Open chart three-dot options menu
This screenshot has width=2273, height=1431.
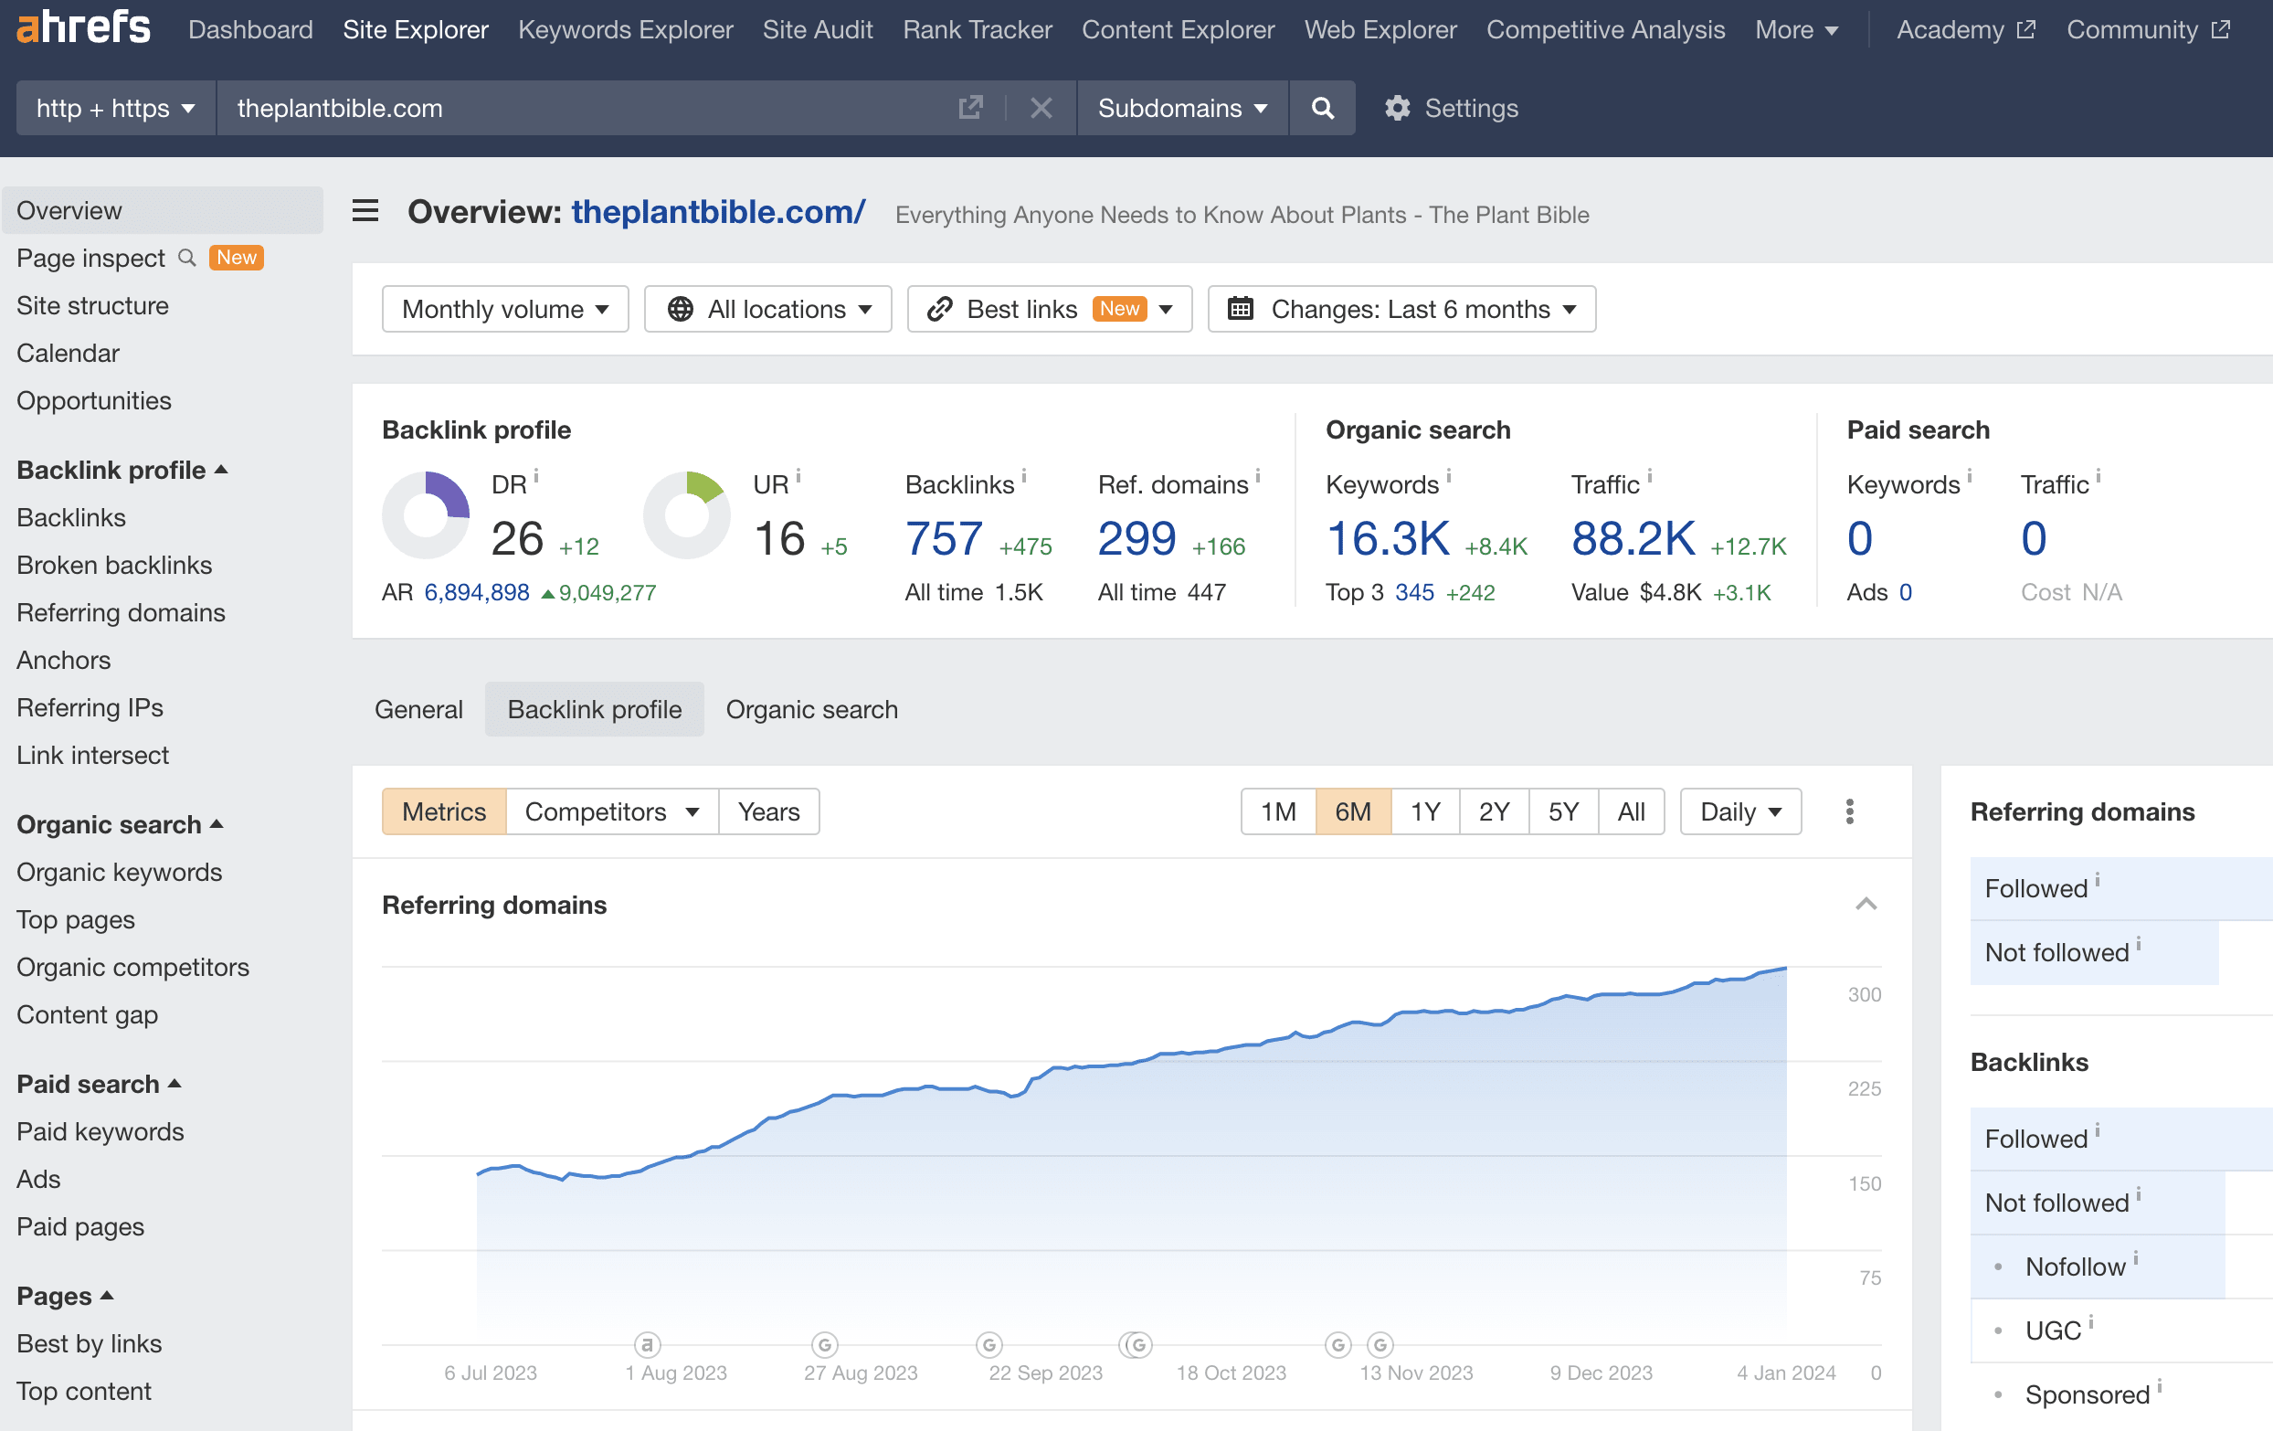[x=1849, y=811]
